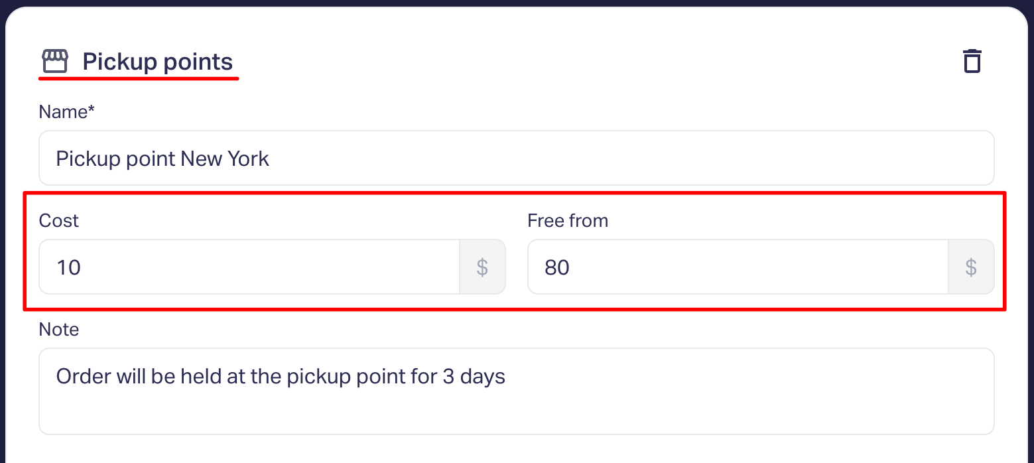
Task: Click the word York in Name field
Action: 249,159
